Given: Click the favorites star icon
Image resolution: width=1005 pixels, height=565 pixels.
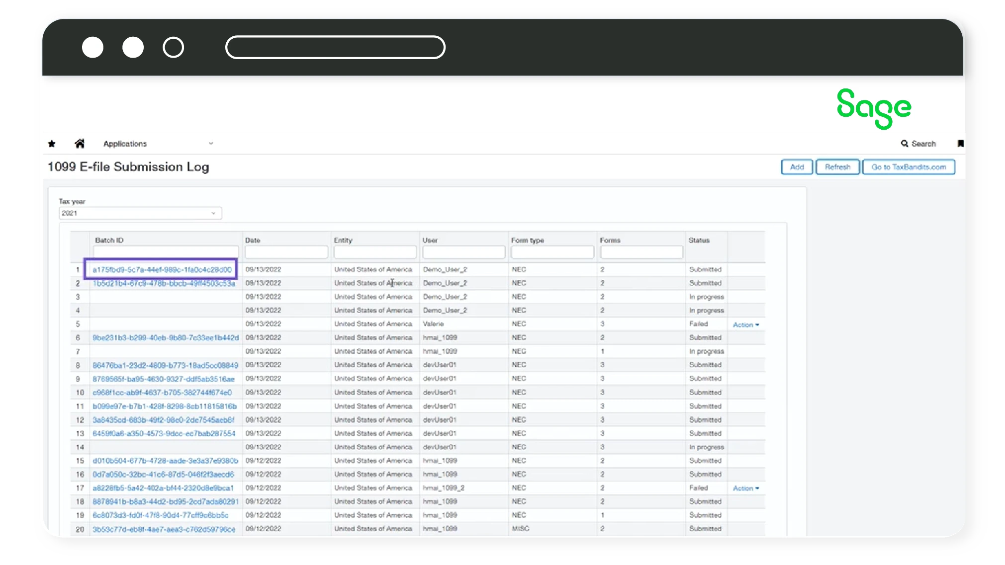Looking at the screenshot, I should (x=52, y=144).
